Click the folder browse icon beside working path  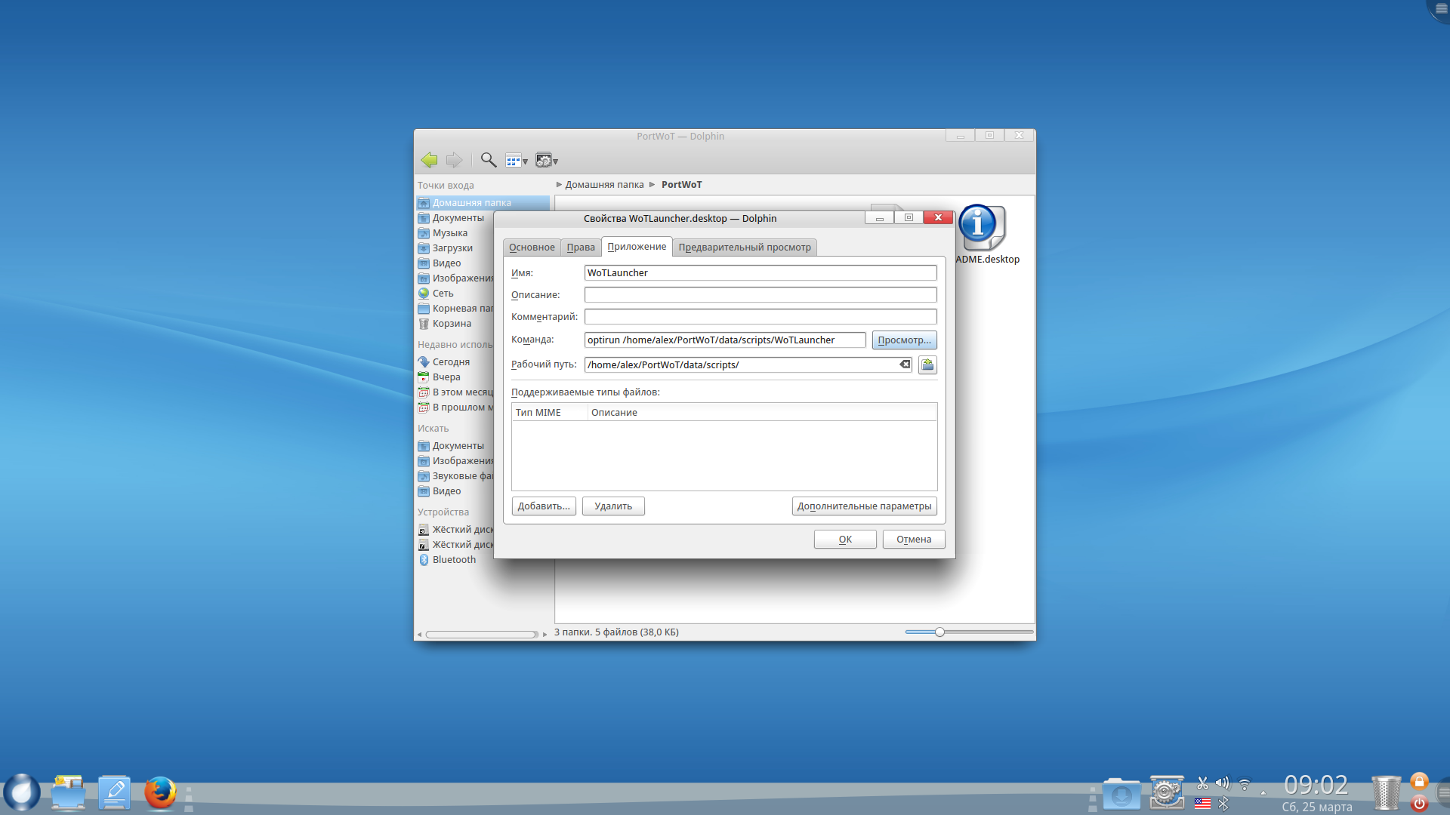927,365
